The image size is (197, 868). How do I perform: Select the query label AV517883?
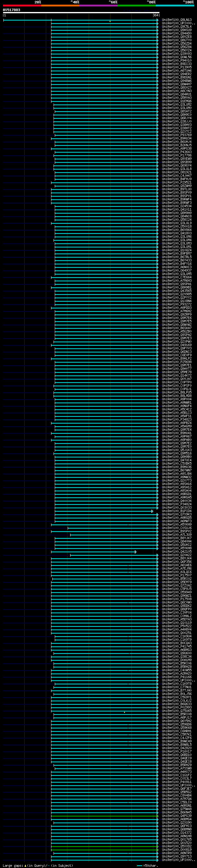(11, 10)
